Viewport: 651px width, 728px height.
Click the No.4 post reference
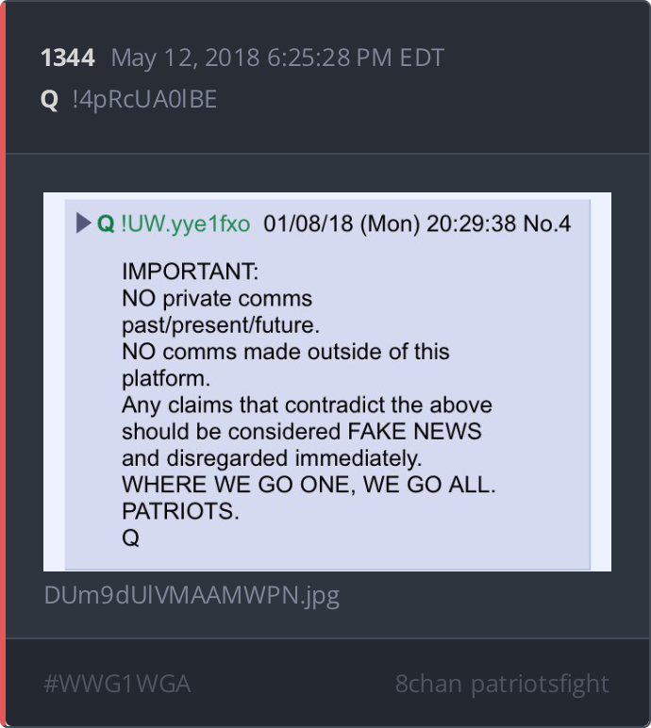(x=547, y=223)
